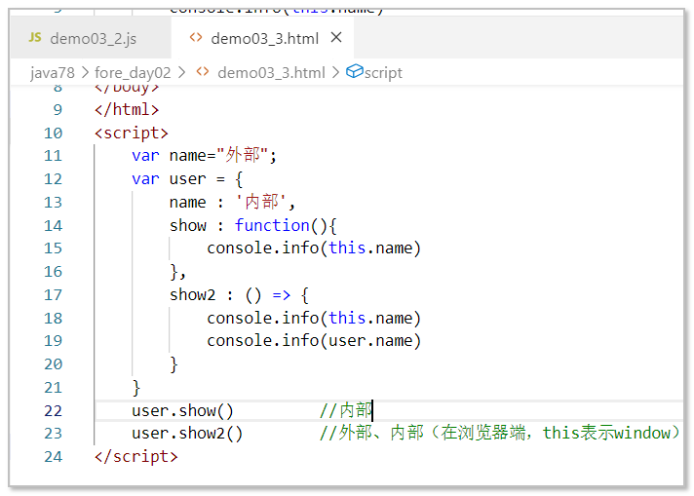Click user.show2() call on line 23

[x=187, y=434]
